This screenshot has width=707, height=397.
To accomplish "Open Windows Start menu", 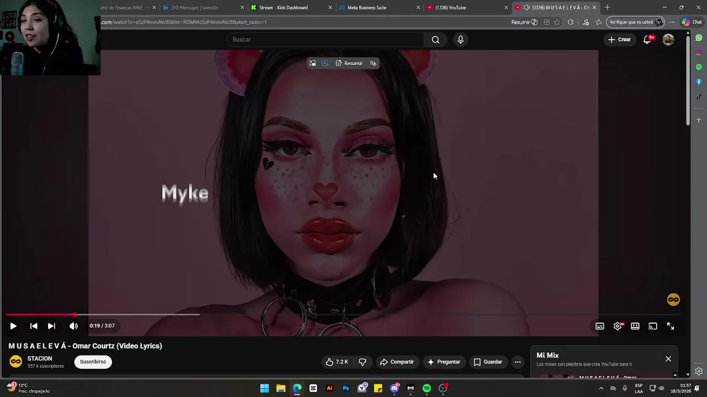I will click(x=265, y=388).
